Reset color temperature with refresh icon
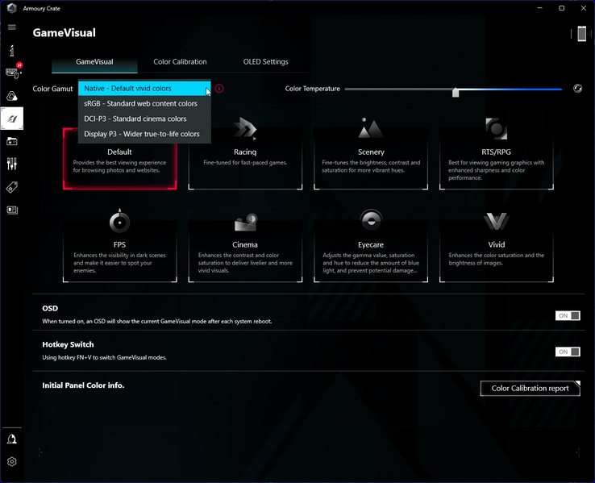This screenshot has height=483, width=595. [x=577, y=89]
